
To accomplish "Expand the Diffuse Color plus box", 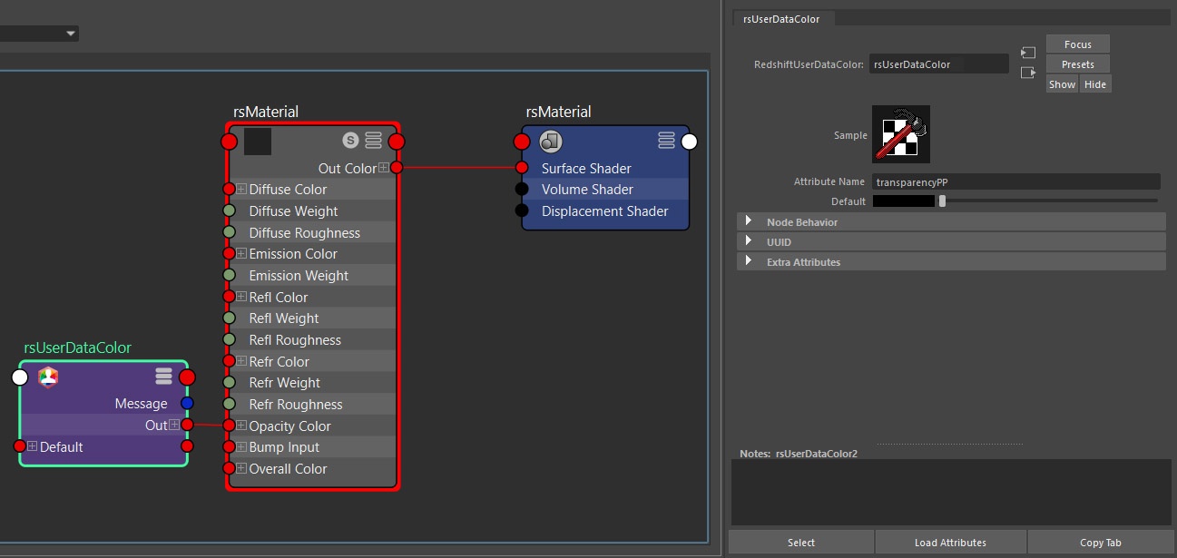I will click(x=241, y=189).
